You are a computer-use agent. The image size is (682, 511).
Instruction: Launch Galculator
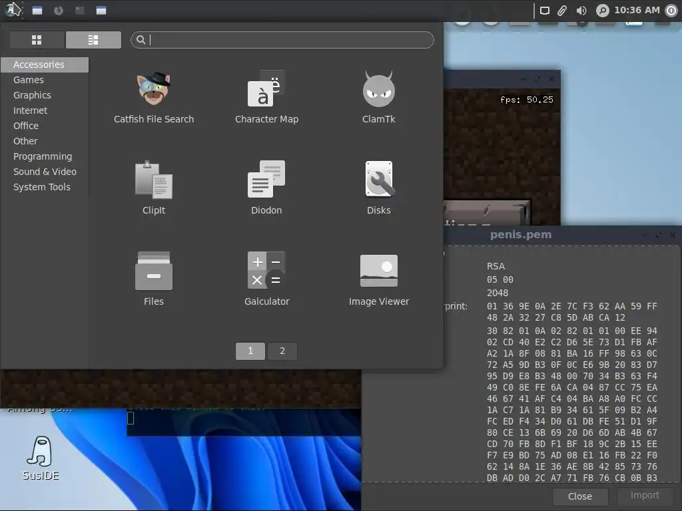[266, 279]
